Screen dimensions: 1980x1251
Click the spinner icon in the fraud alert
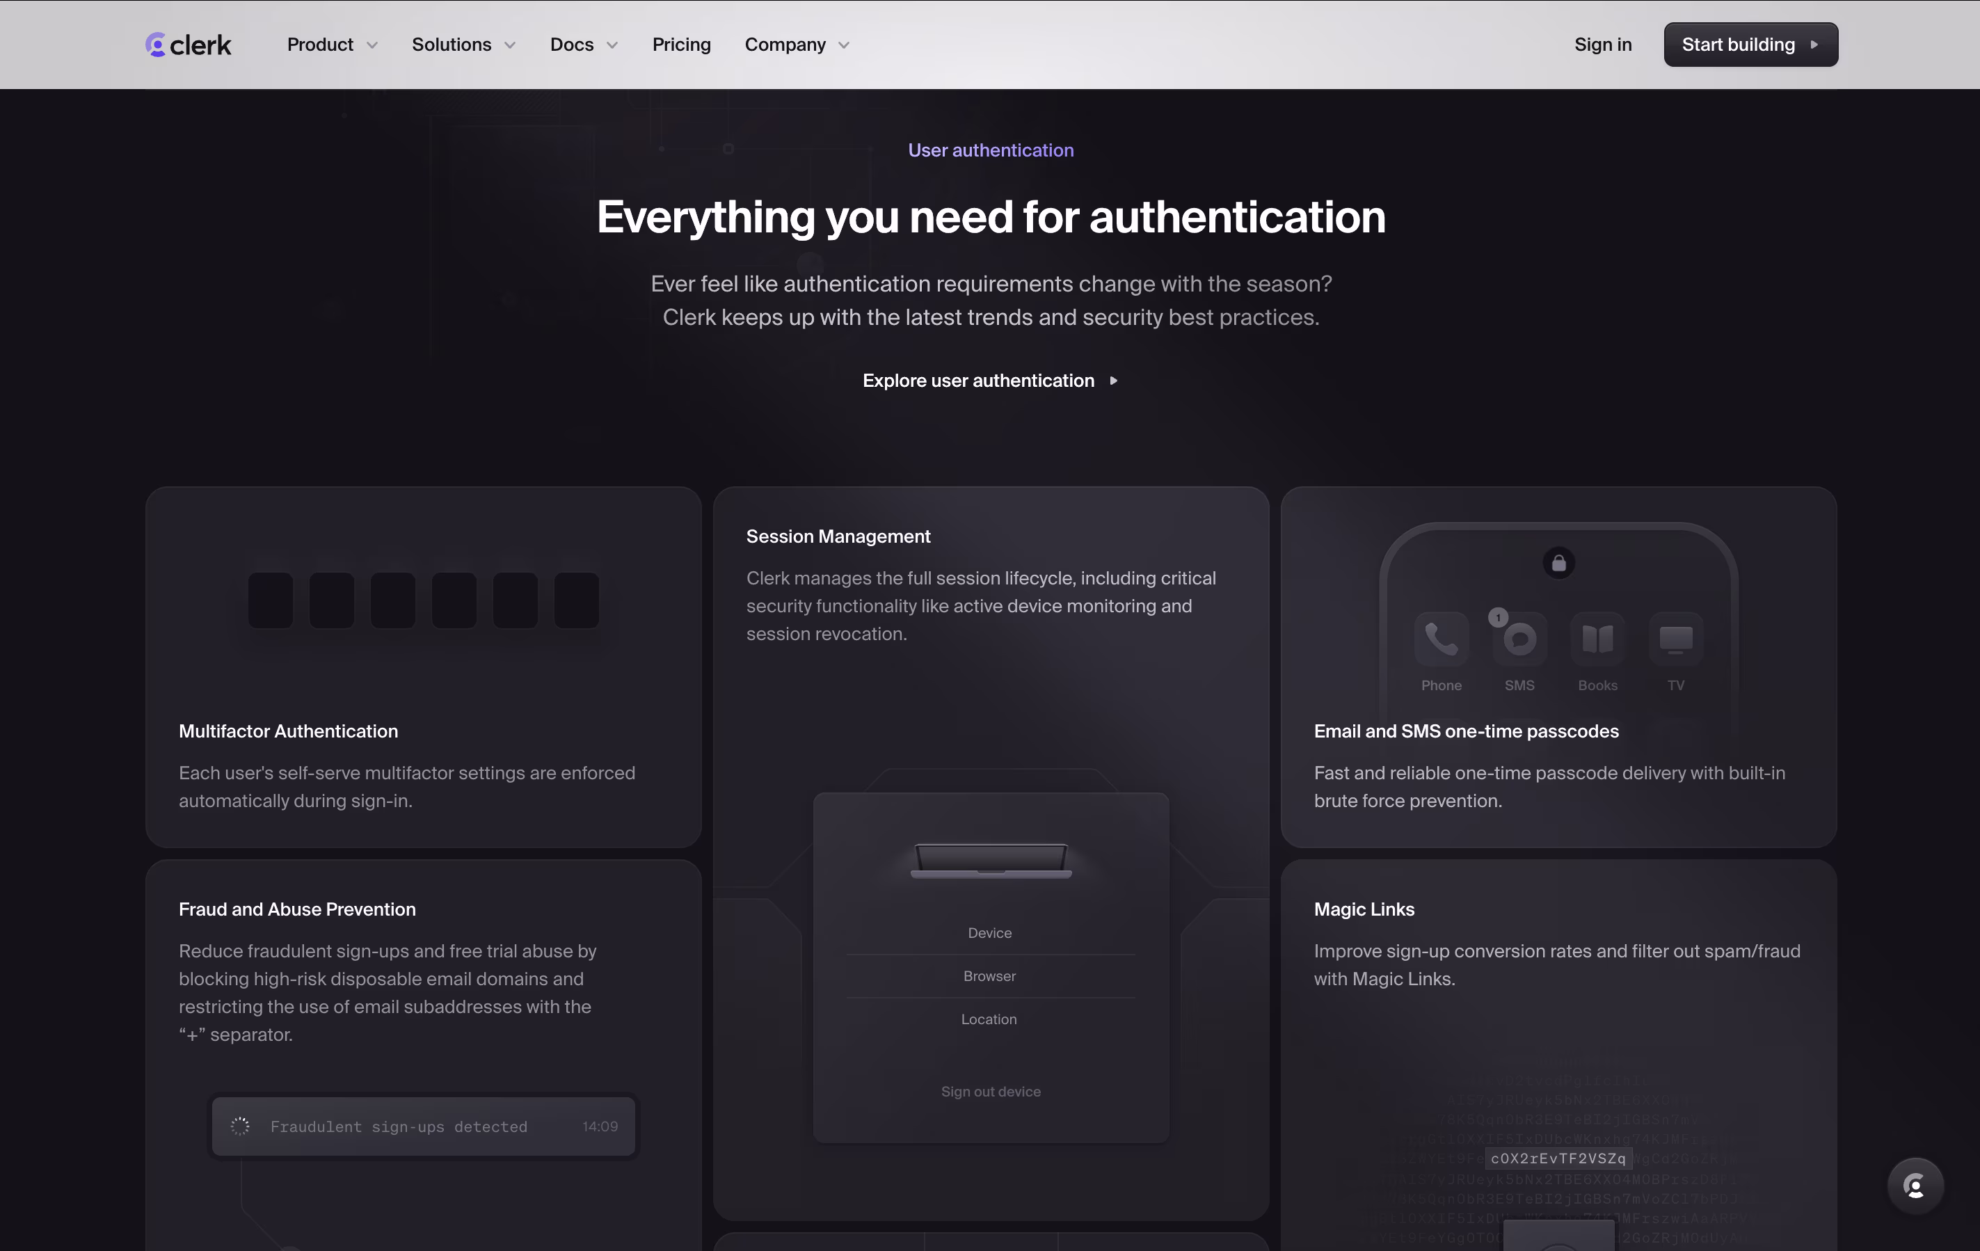tap(240, 1126)
